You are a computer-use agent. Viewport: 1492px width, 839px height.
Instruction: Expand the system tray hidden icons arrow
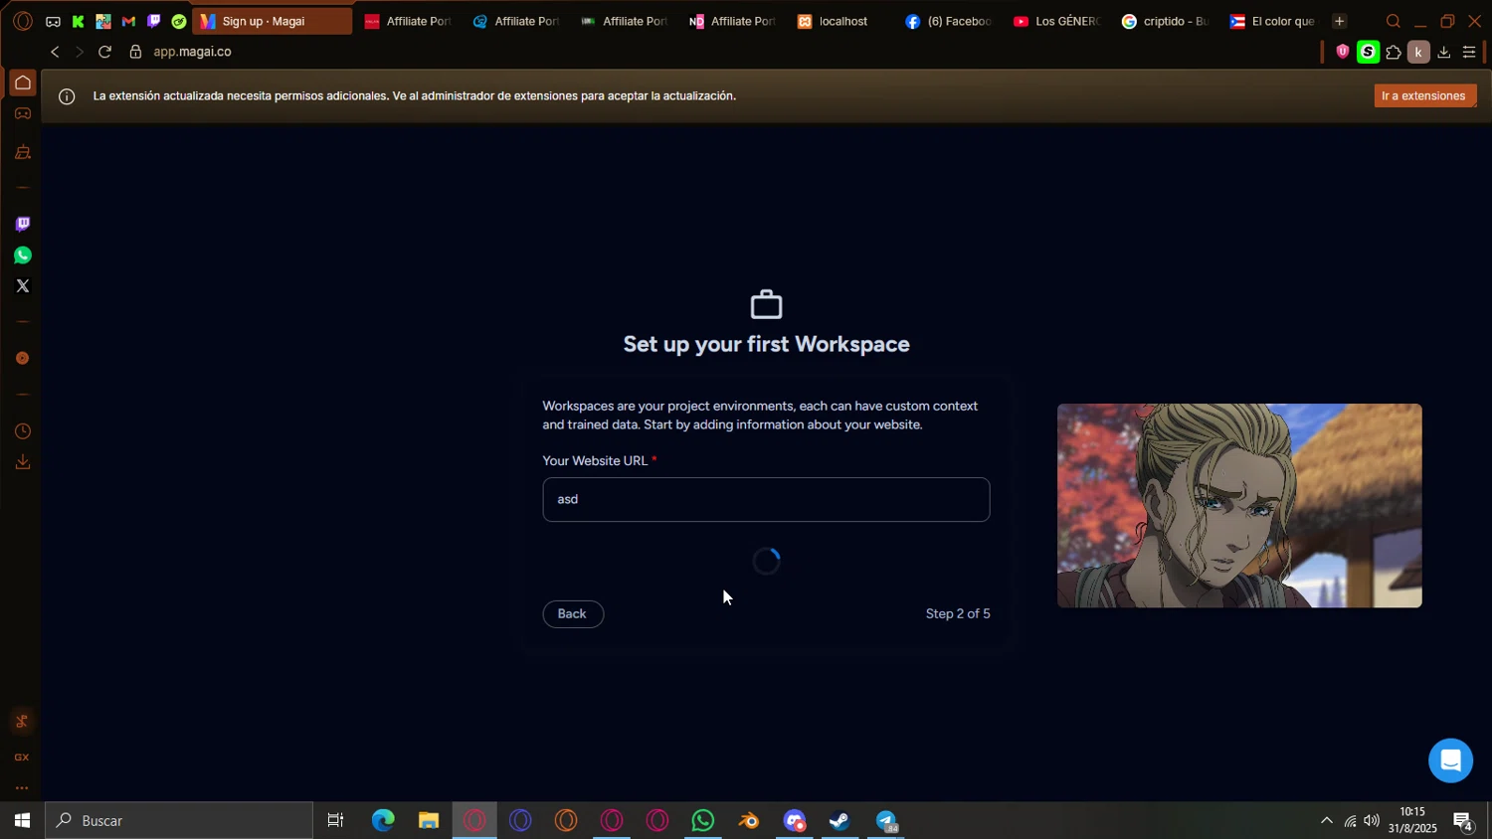1326,820
